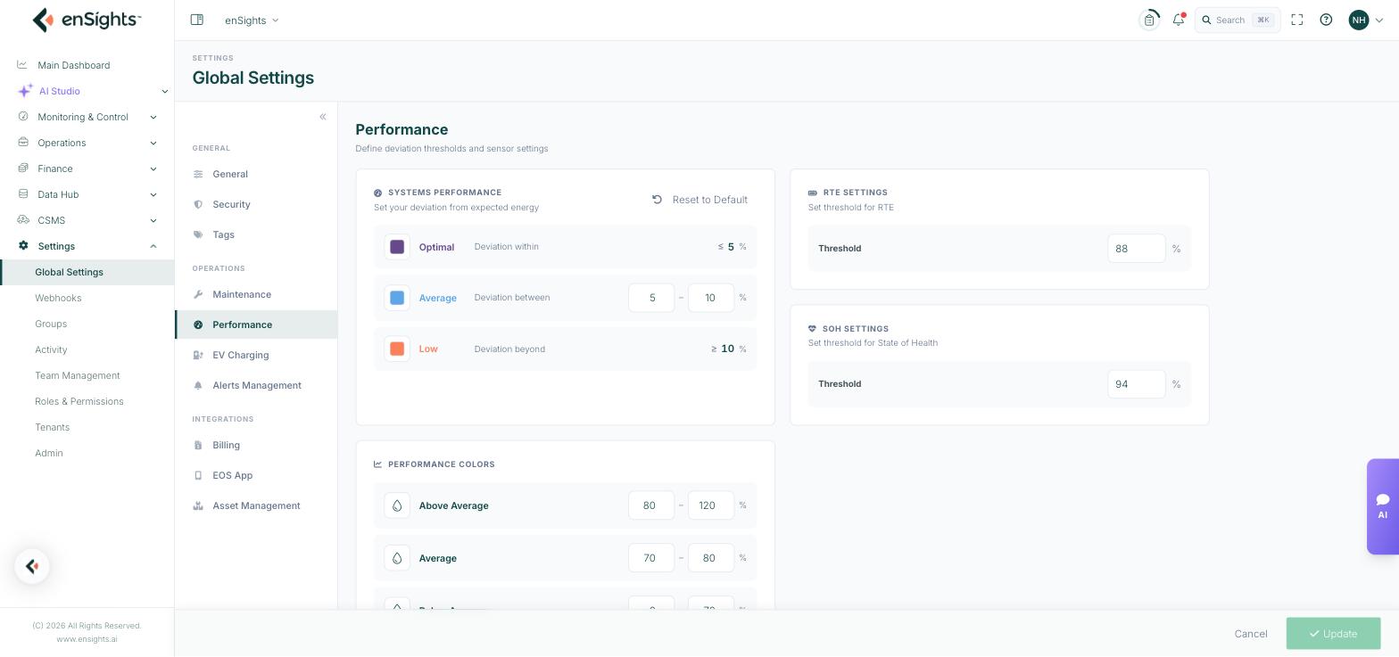Click the Reset to Default icon

click(658, 200)
